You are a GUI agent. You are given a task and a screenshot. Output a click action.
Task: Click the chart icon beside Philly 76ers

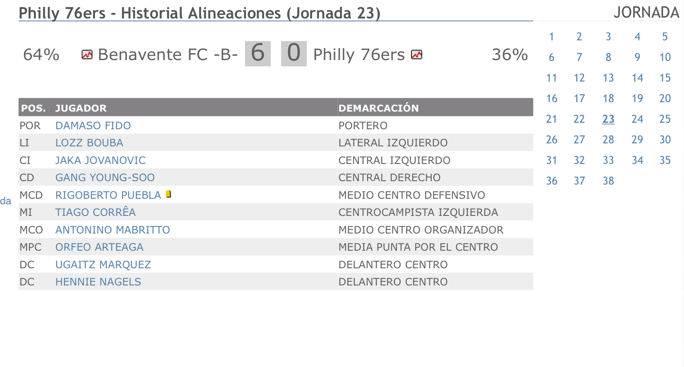(x=417, y=55)
